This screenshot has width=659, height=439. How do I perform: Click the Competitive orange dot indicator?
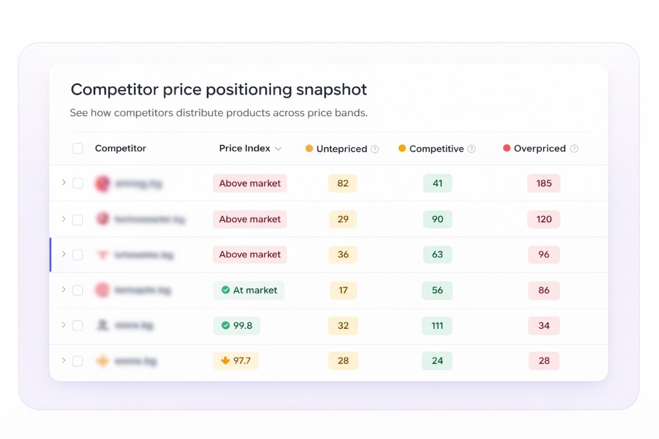[402, 149]
